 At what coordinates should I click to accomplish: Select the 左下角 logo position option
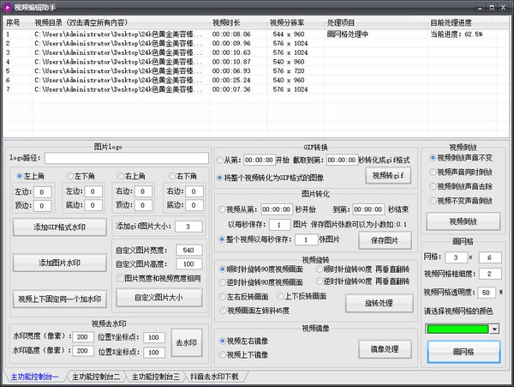[x=70, y=176]
